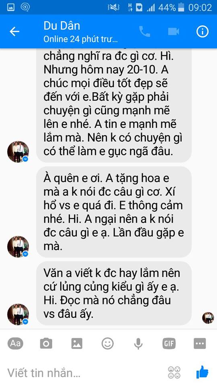Tap the small seen-receipt avatar
This screenshot has height=387, width=217.
(208, 318)
